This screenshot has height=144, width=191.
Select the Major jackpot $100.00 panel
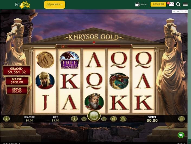17,81
